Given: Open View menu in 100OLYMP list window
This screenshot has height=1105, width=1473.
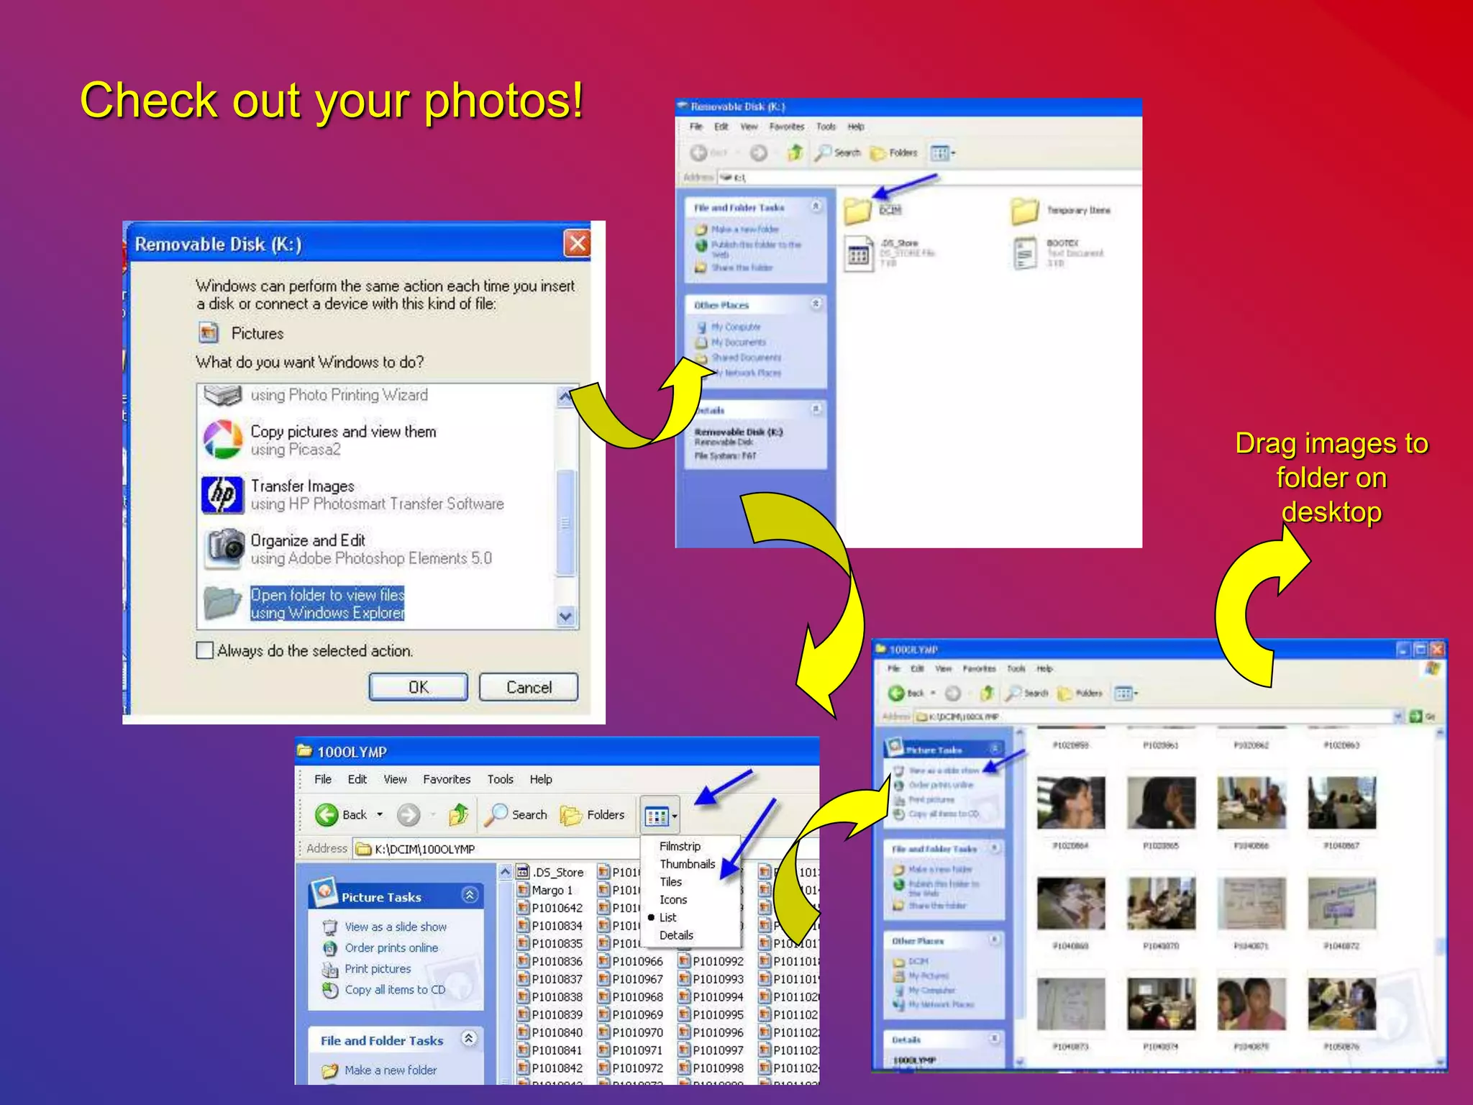Looking at the screenshot, I should [395, 779].
